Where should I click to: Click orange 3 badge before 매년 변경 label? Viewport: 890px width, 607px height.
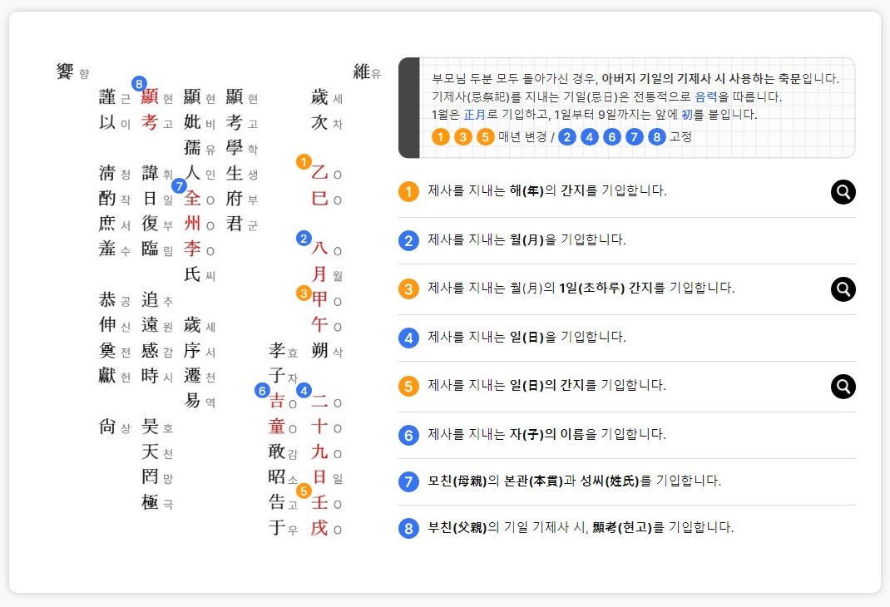coord(463,136)
